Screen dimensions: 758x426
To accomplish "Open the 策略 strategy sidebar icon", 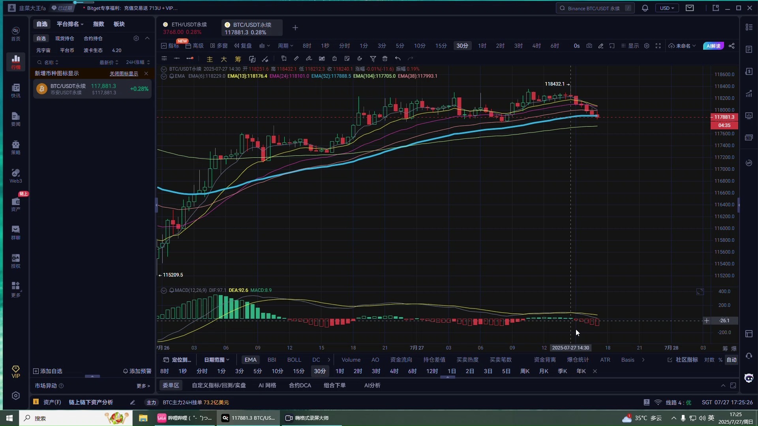I will click(x=16, y=147).
